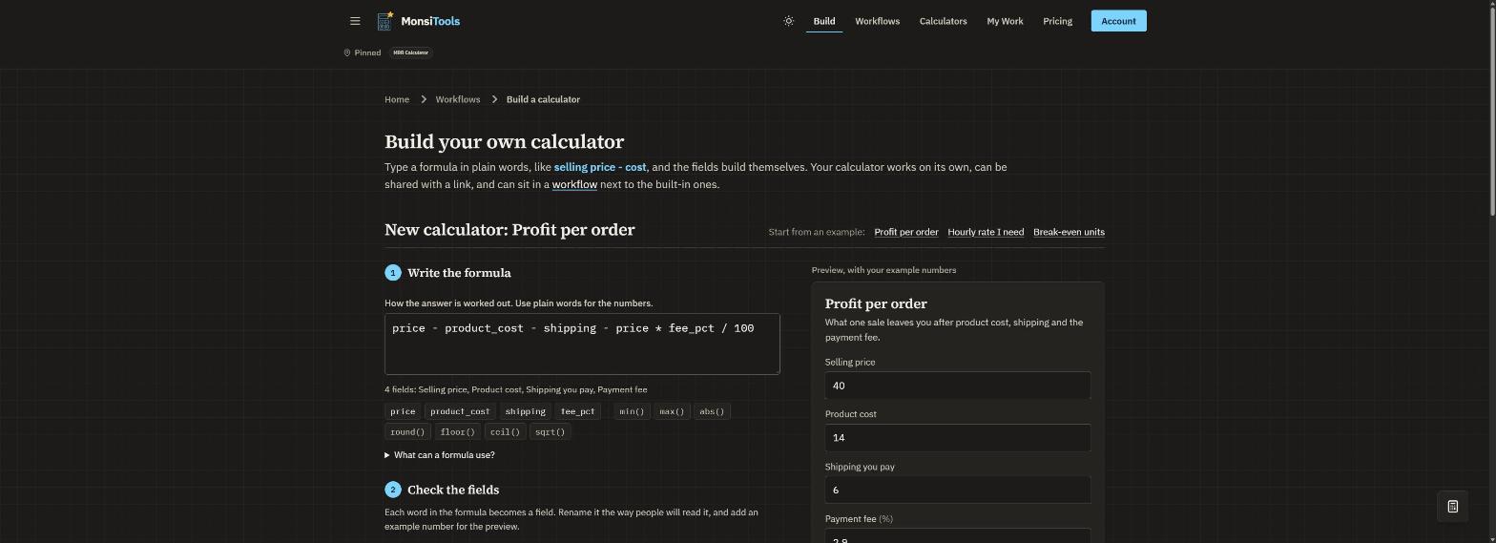Click the 'Build a calculator' breadcrumb text
Screen dimensions: 1496x543
click(543, 99)
